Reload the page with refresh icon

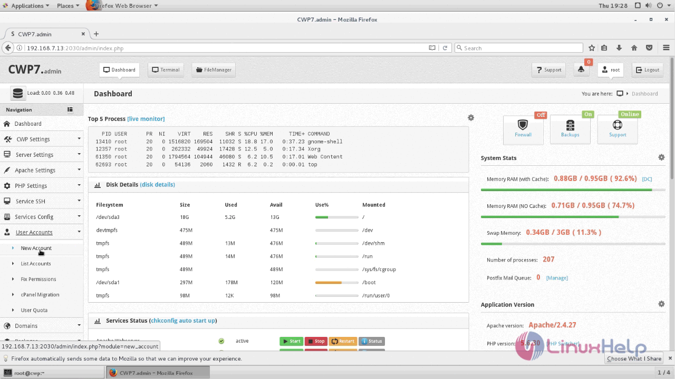pos(445,48)
